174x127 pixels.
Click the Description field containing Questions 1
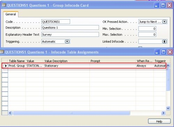(70, 28)
